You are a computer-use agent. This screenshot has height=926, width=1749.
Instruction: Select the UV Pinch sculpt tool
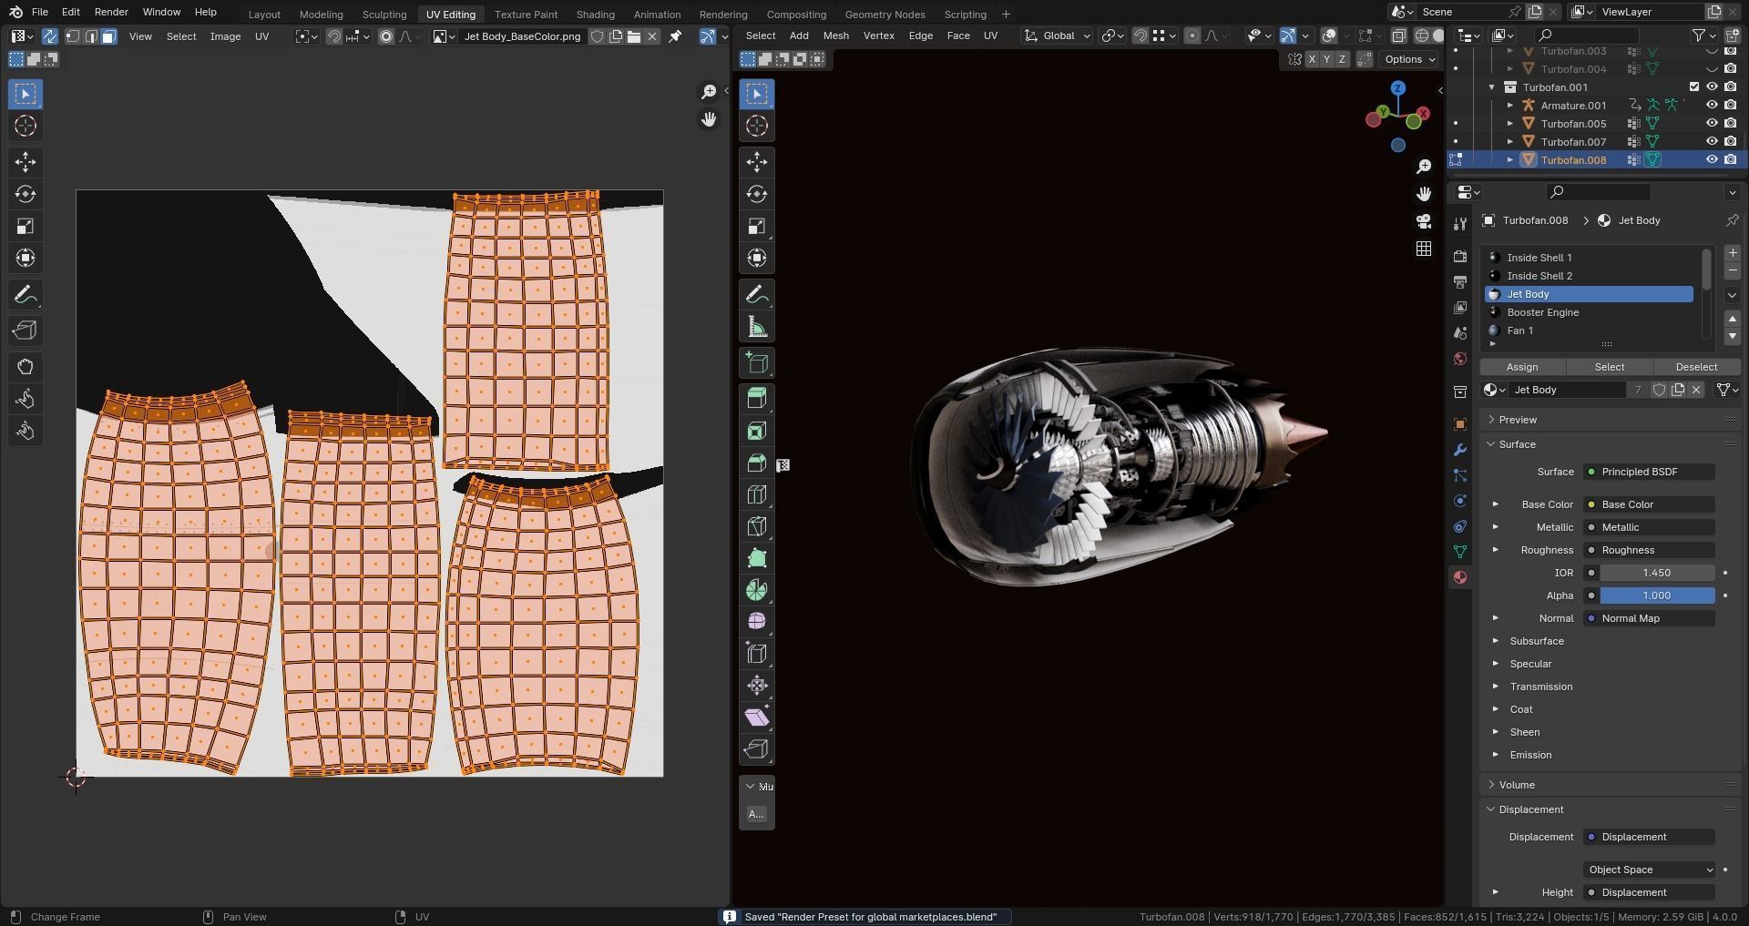tap(26, 431)
